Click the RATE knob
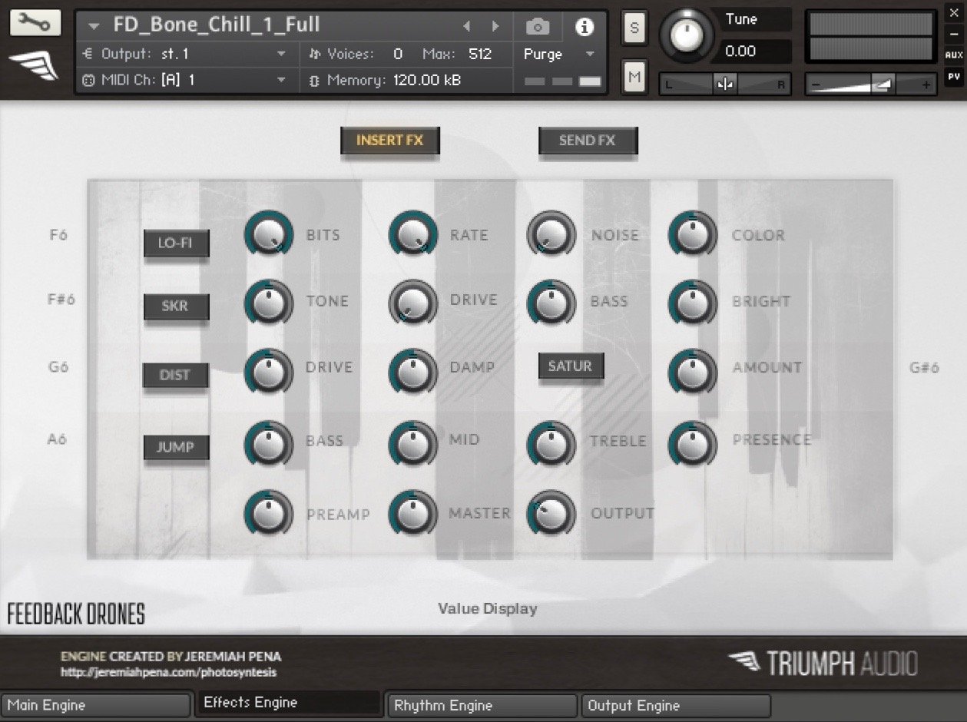 coord(414,235)
